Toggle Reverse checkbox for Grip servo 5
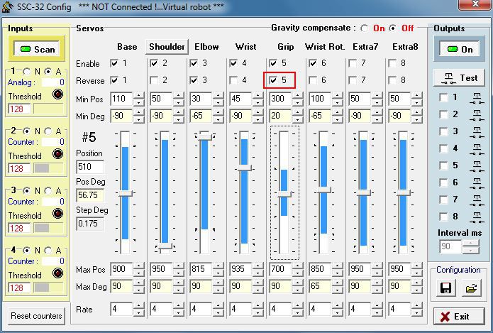This screenshot has width=493, height=333. (x=273, y=80)
